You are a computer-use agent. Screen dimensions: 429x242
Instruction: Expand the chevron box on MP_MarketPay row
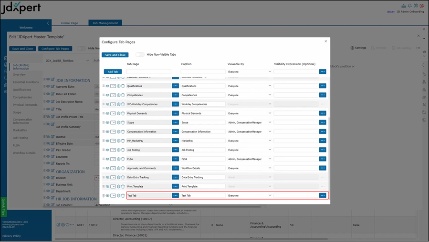[x=113, y=141]
